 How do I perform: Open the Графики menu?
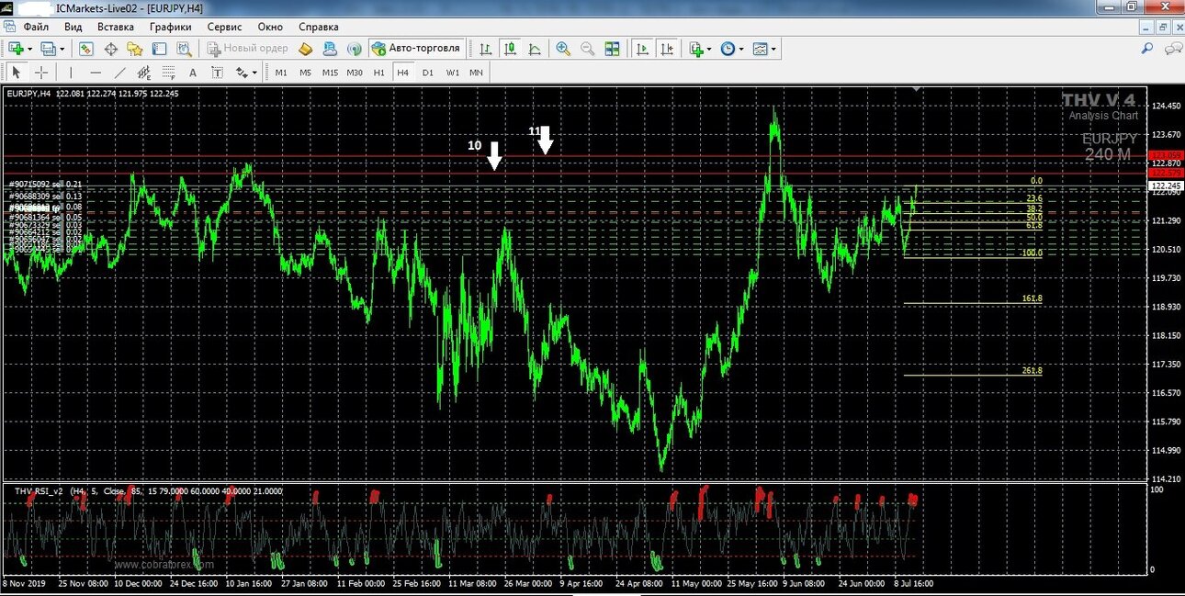(x=170, y=27)
